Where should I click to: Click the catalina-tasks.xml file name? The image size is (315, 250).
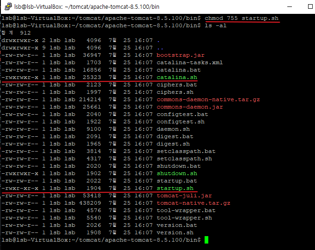click(189, 62)
